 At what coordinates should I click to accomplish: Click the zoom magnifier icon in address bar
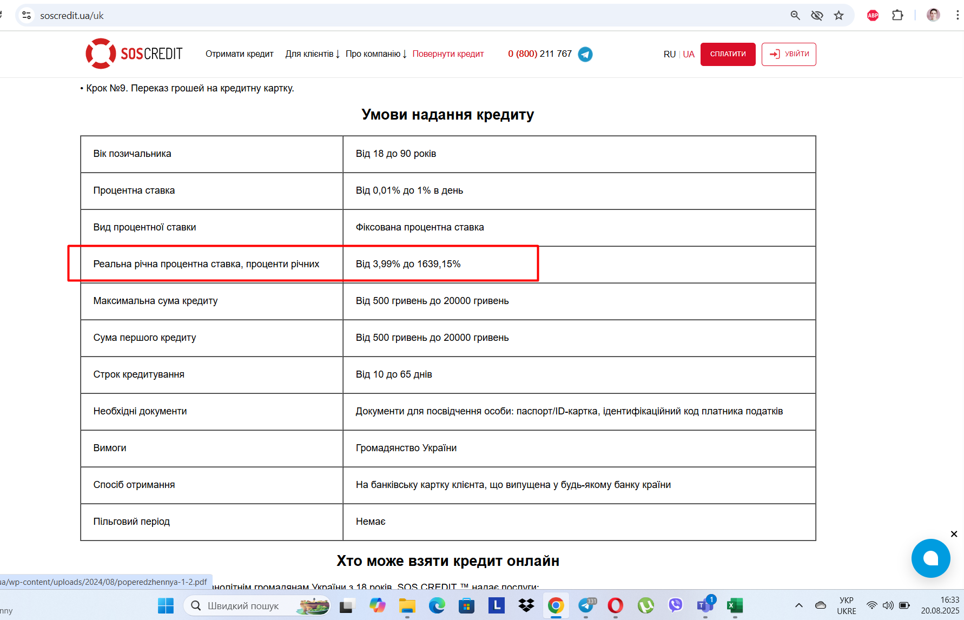tap(795, 15)
